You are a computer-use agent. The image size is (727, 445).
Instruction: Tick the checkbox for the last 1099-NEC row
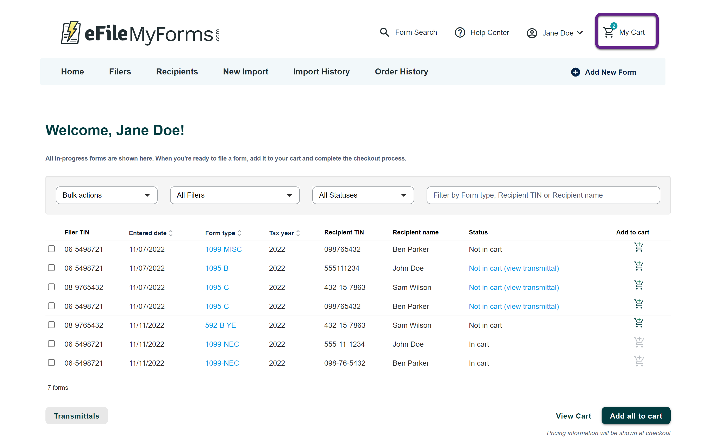tap(51, 363)
